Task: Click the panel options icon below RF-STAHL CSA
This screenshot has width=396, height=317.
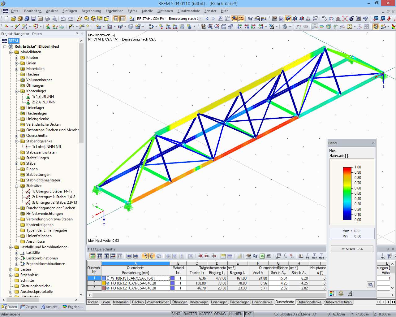Action: coord(371,284)
